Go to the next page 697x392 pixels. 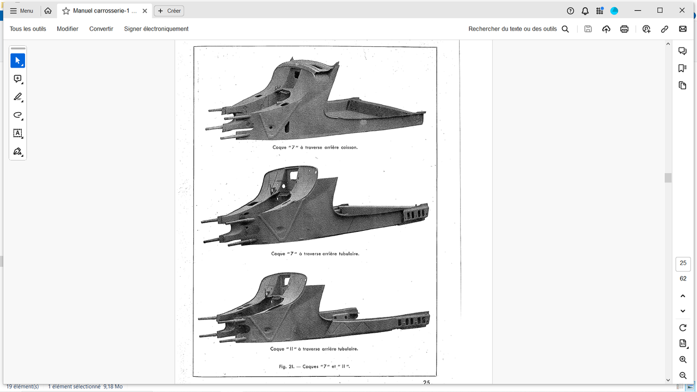coord(683,311)
